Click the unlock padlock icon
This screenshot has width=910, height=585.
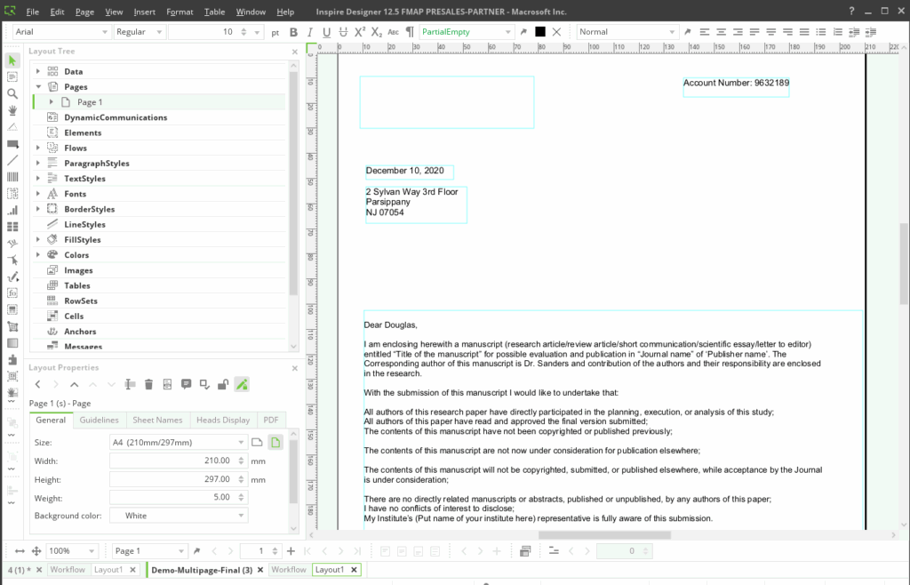click(223, 384)
